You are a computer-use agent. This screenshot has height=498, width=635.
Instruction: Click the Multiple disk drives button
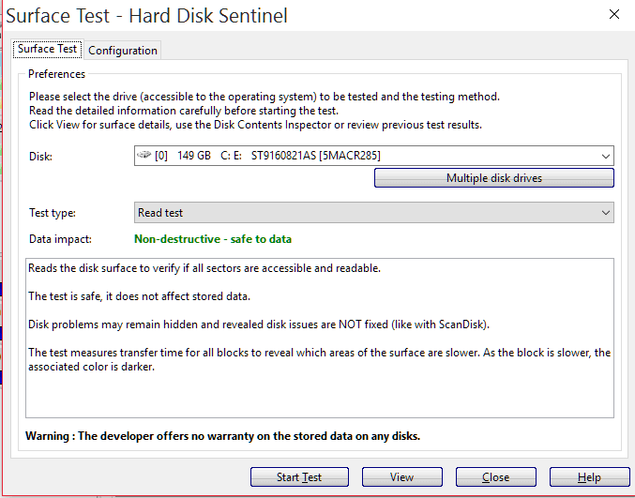(x=494, y=178)
